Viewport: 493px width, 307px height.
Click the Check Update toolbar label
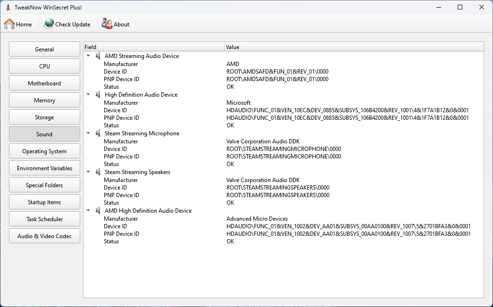tap(73, 24)
